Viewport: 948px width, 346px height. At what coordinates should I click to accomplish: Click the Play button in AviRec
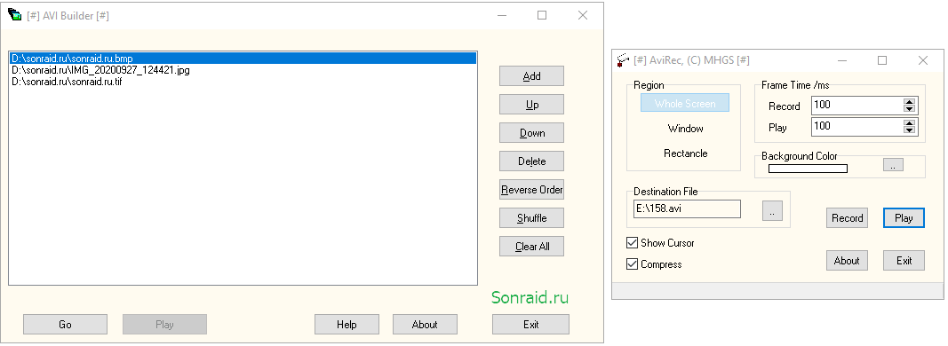click(904, 218)
